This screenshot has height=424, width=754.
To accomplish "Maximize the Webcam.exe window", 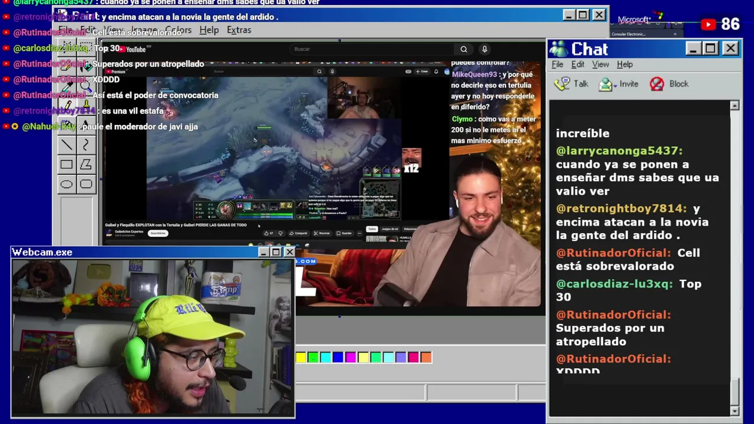I will tap(276, 252).
